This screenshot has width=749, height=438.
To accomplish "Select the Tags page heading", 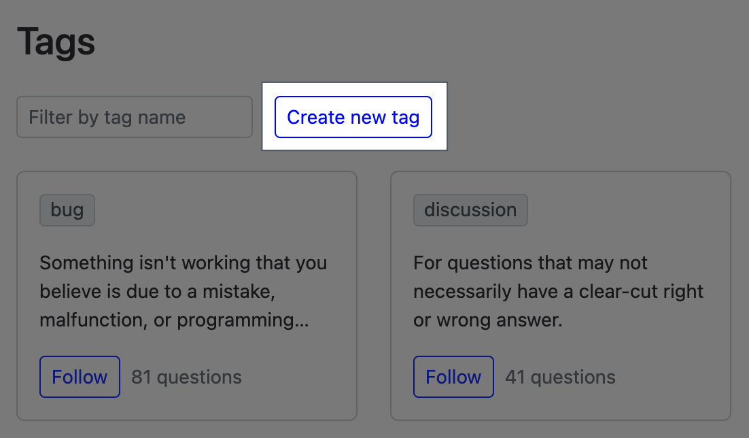I will point(56,41).
